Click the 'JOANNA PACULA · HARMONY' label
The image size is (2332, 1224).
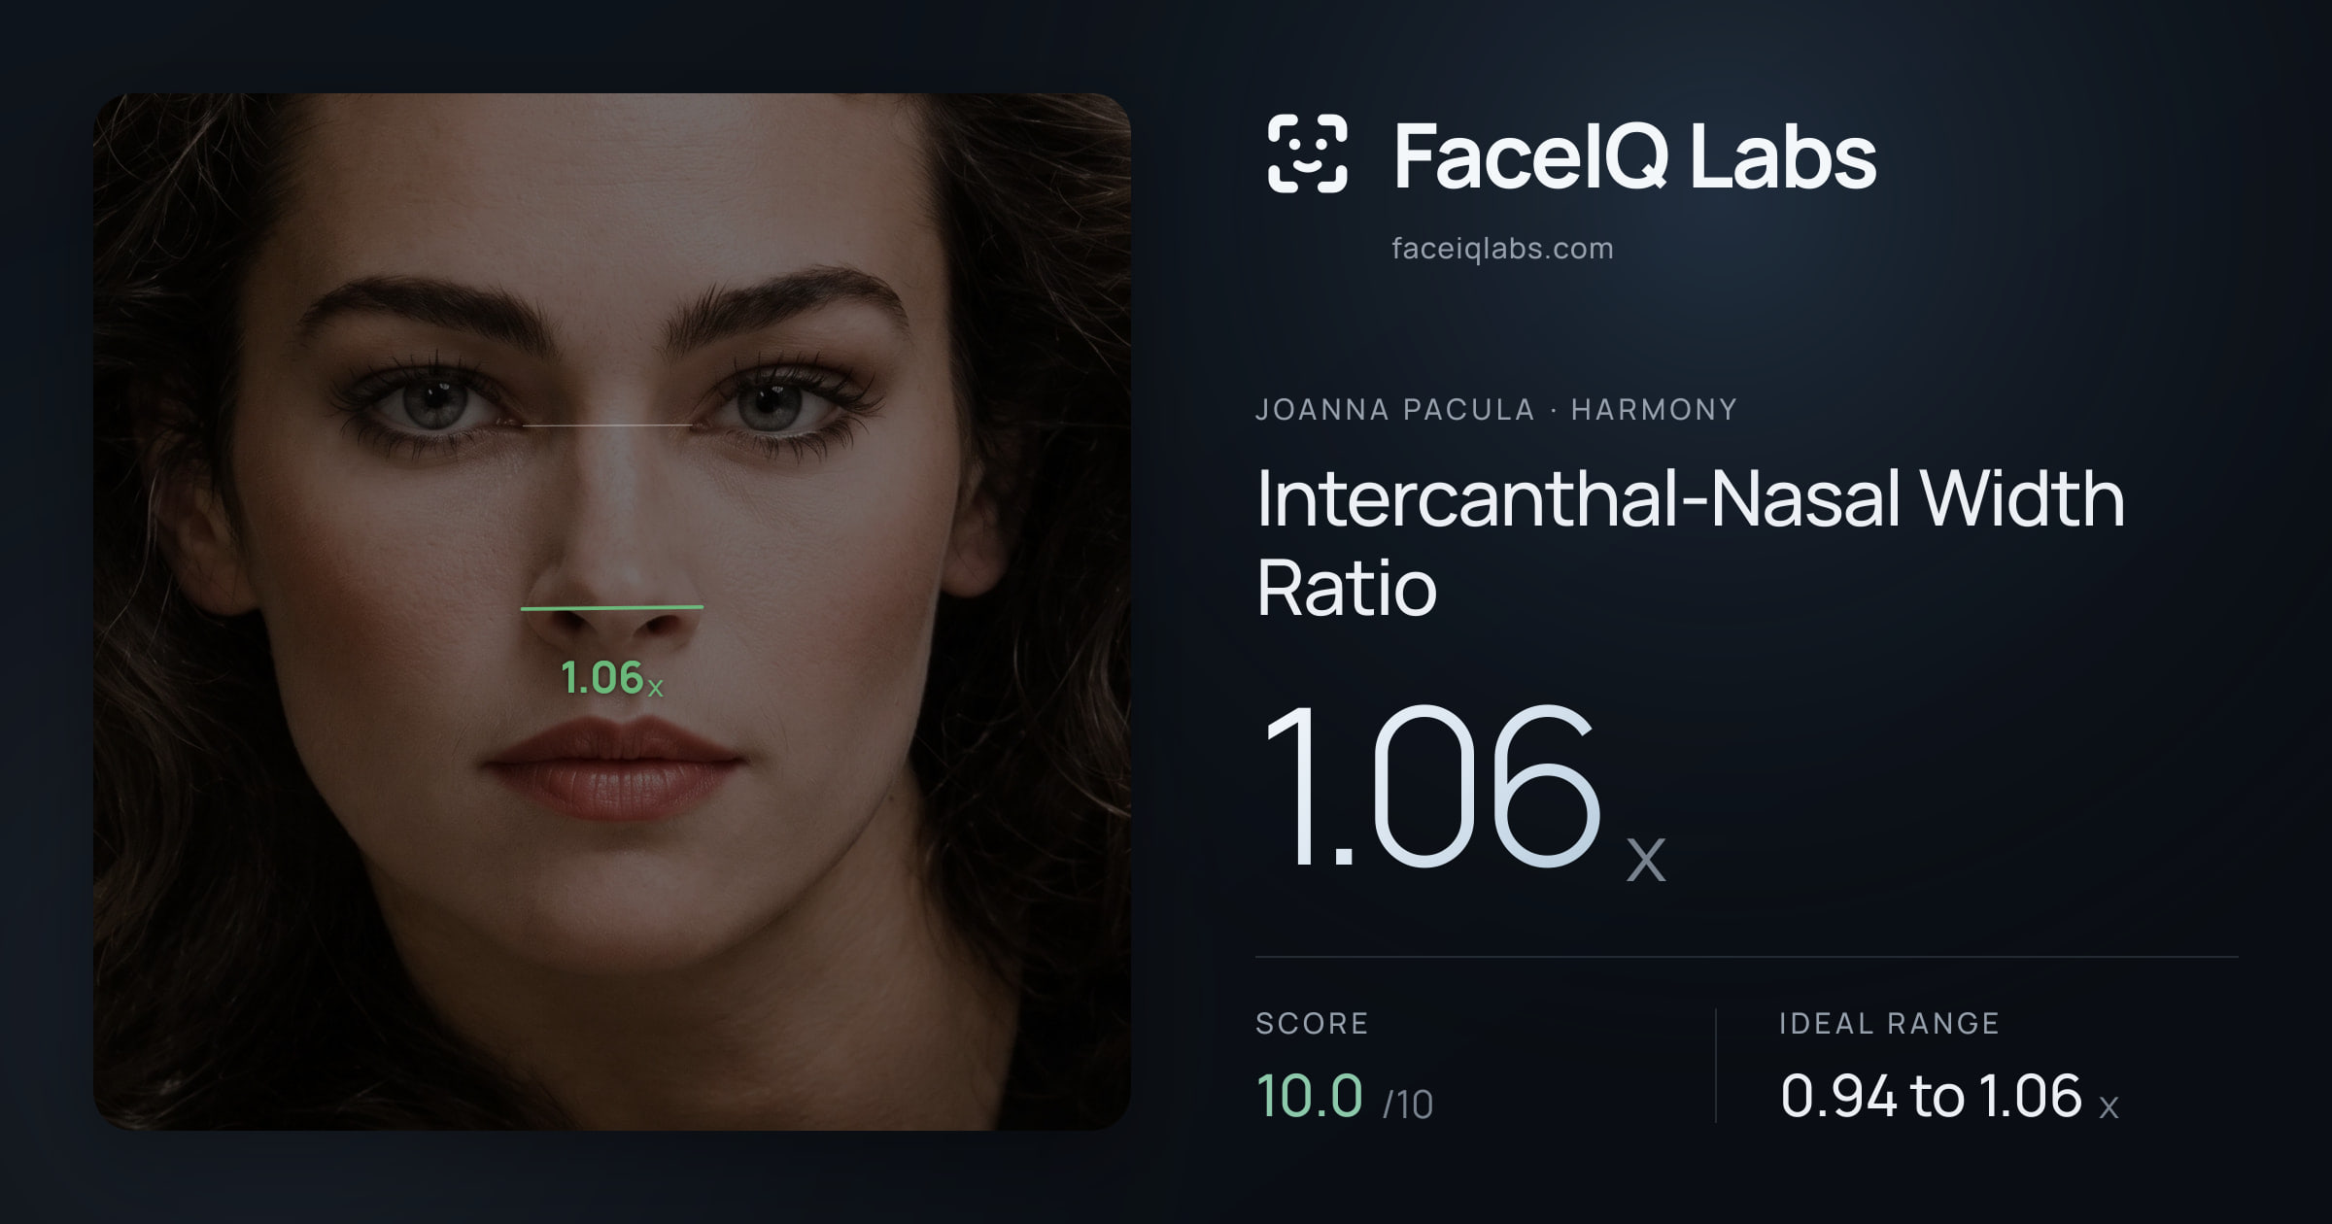(x=1496, y=409)
